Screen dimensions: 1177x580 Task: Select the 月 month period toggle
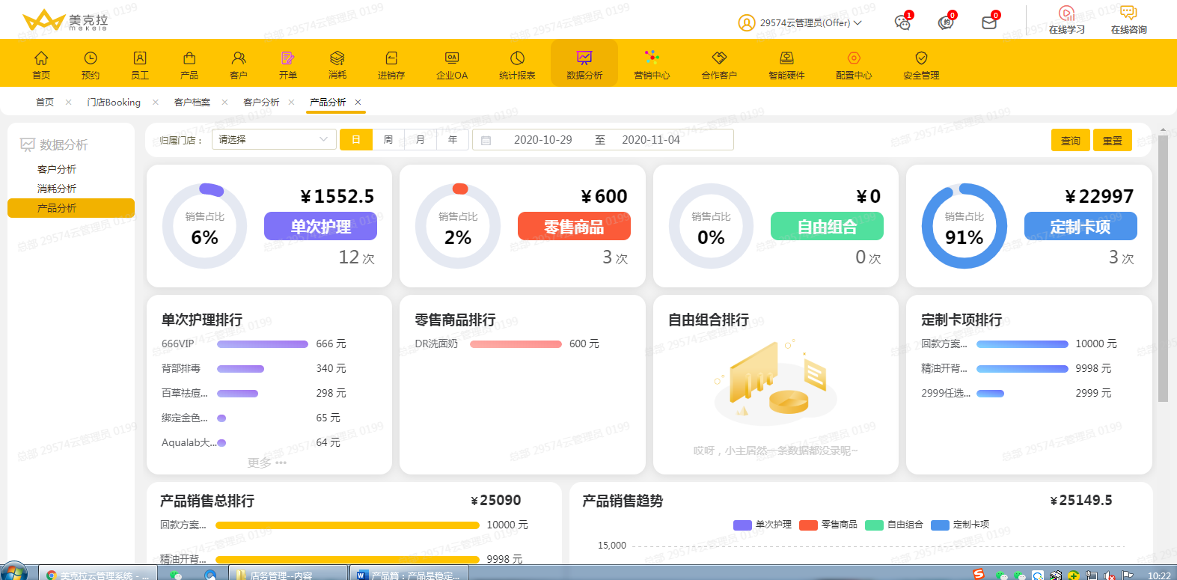421,140
